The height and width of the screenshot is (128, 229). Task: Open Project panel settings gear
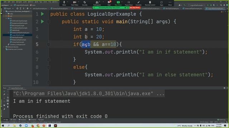(x=28, y=9)
